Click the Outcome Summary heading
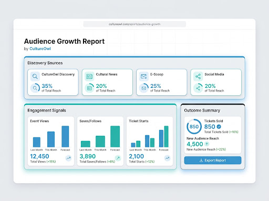Screen dimensions: 269x201 point(202,110)
